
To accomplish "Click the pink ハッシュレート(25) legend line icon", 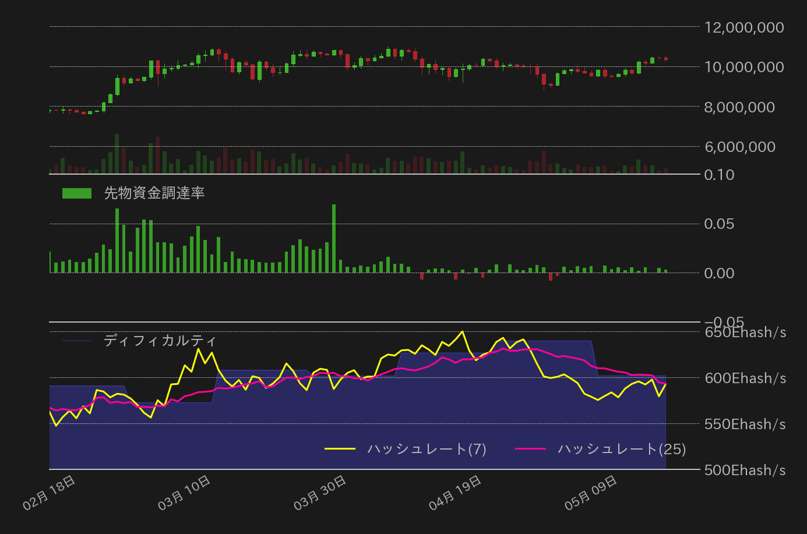I will (533, 449).
